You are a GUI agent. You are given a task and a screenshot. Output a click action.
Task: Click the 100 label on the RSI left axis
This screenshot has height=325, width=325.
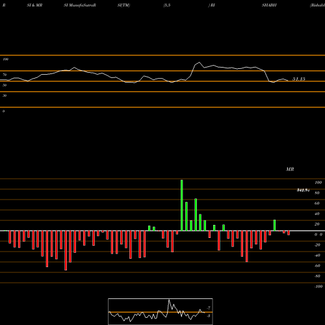pyautogui.click(x=5, y=59)
